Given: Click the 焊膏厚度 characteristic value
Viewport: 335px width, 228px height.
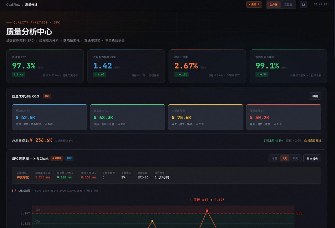Looking at the screenshot, I should coord(23,177).
